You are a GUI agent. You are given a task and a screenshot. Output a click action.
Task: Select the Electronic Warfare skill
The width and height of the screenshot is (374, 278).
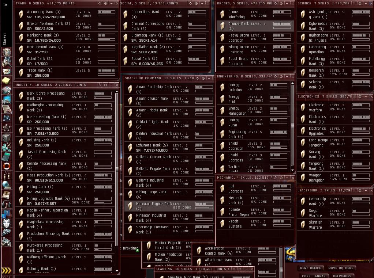pyautogui.click(x=334, y=107)
